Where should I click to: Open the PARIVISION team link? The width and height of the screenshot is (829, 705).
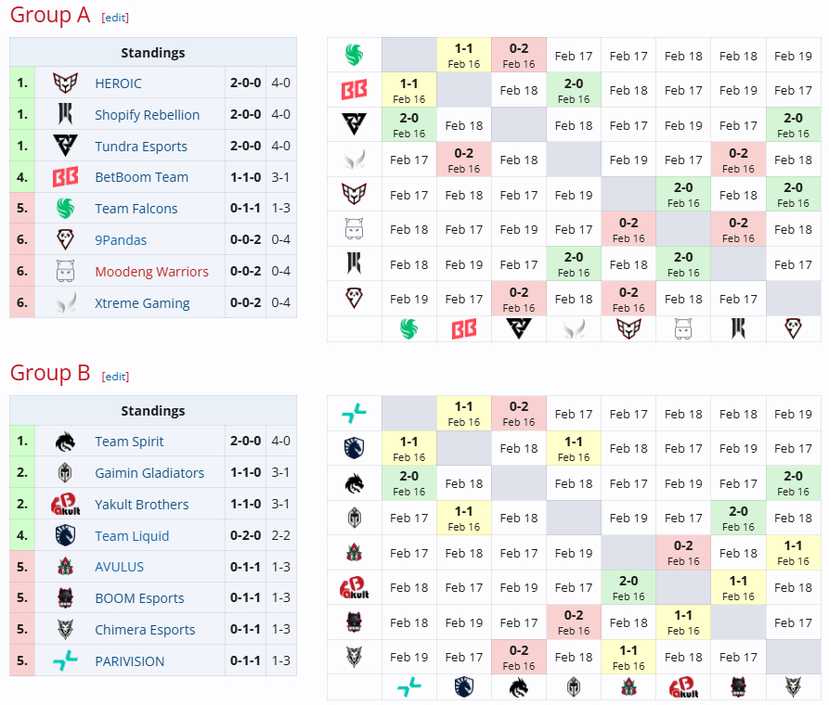click(130, 661)
